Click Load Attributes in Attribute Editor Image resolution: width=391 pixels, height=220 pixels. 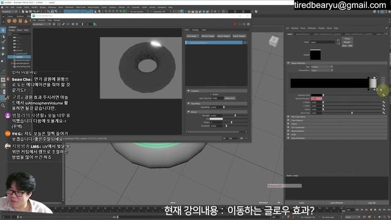[336, 203]
